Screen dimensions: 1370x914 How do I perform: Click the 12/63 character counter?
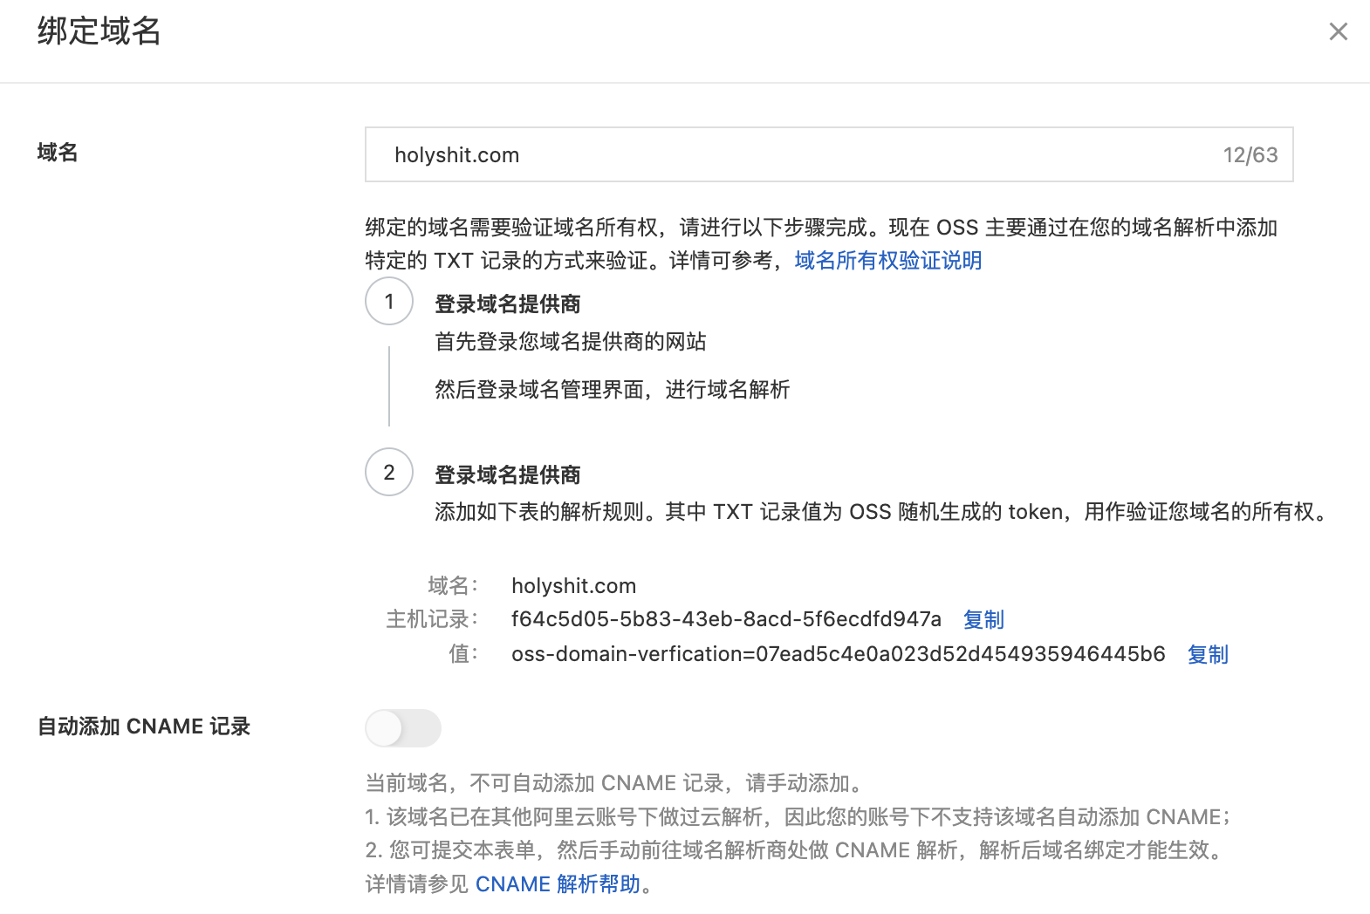pos(1250,155)
